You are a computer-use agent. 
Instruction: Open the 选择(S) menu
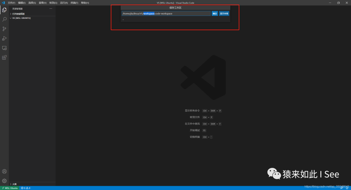(32, 3)
